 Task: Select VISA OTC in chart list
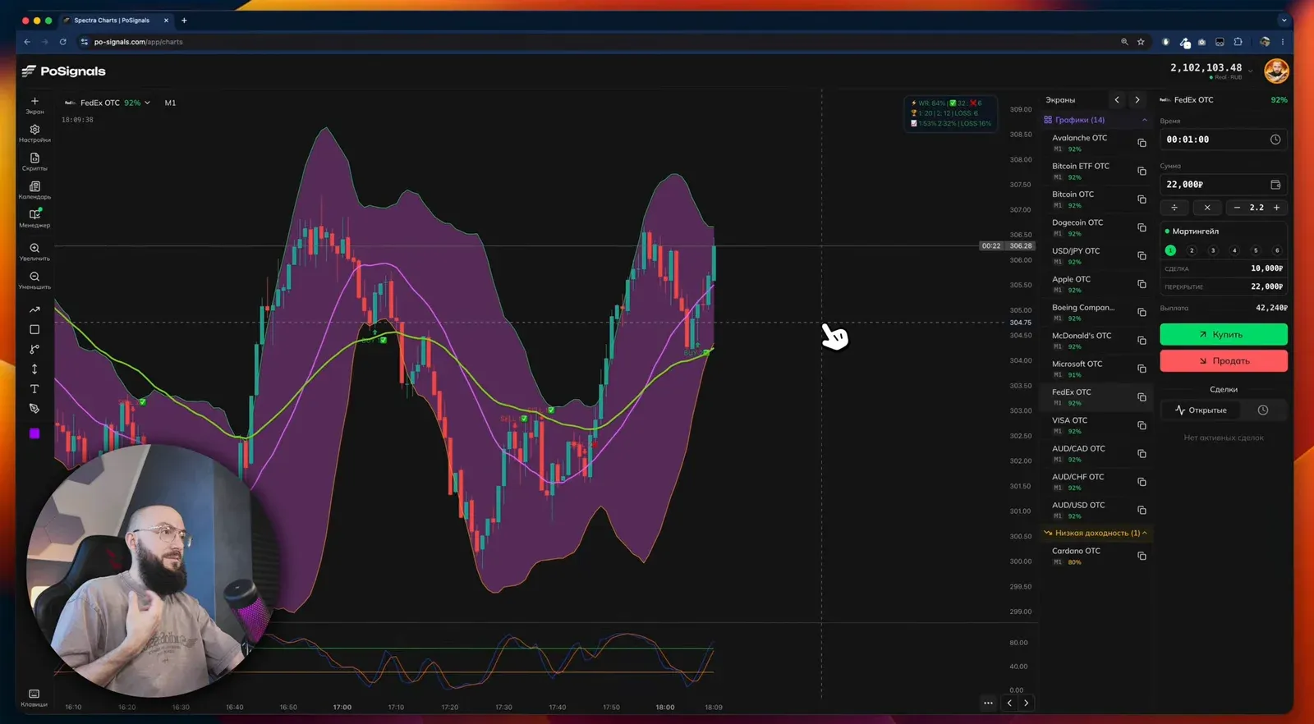click(x=1096, y=425)
